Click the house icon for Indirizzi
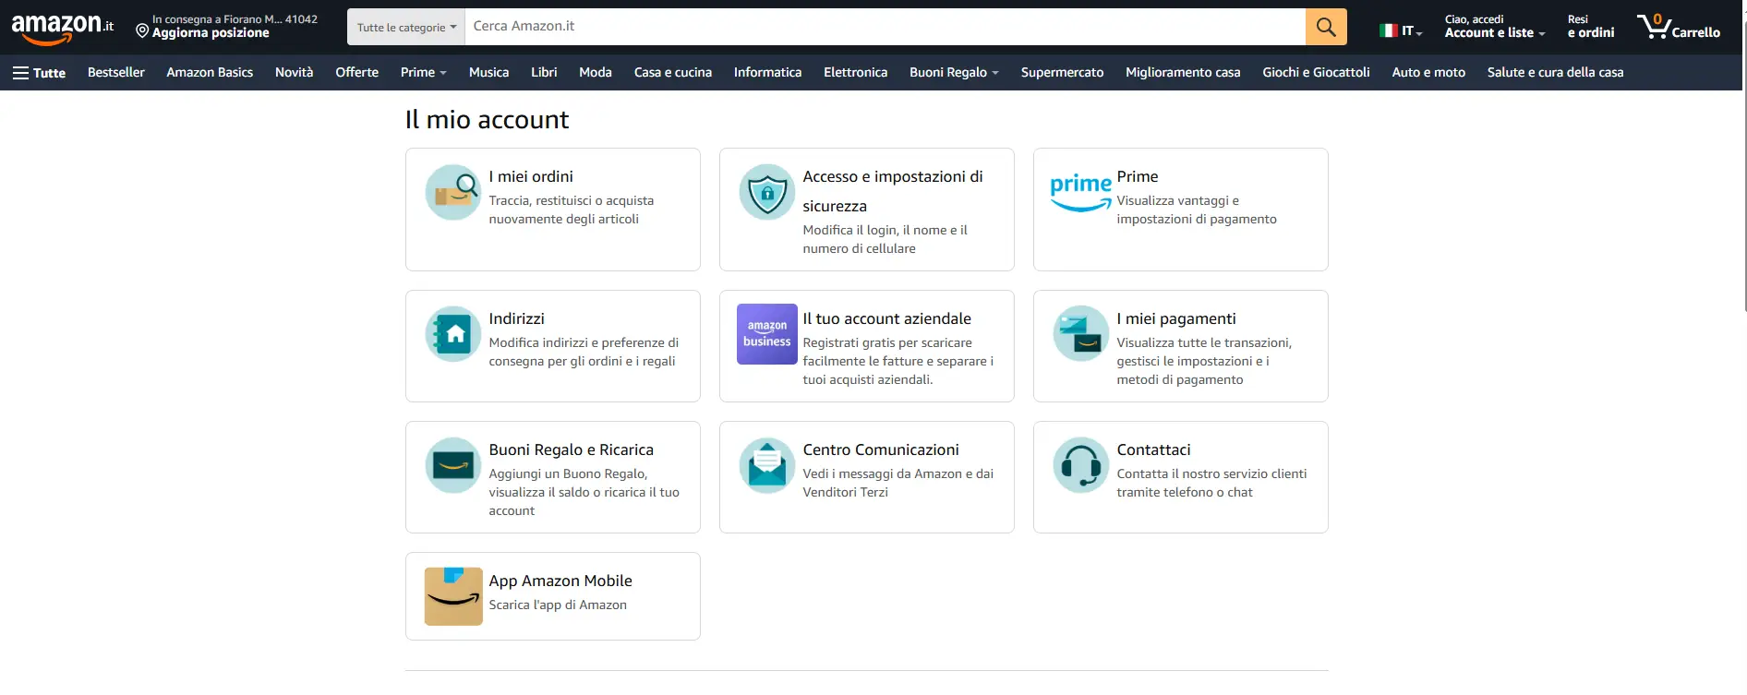This screenshot has width=1747, height=695. (x=453, y=334)
